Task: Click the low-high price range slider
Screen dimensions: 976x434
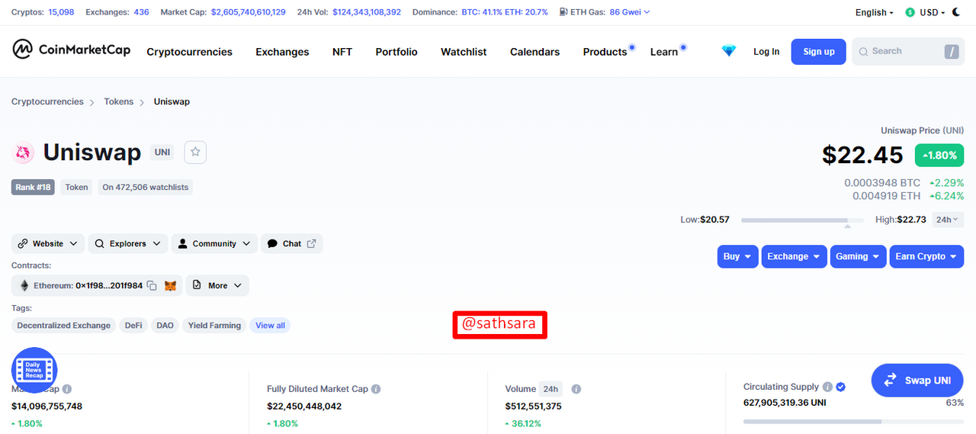Action: [802, 220]
